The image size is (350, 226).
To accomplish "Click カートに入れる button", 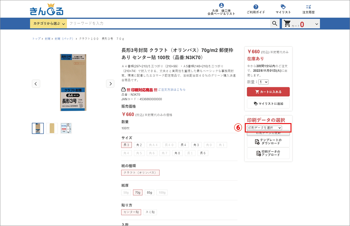I will click(x=268, y=92).
